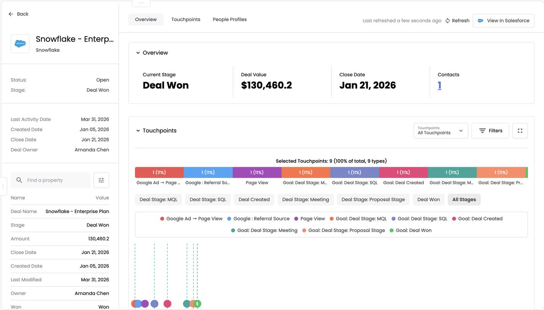
Task: Select the Deal Stage: SQL filter
Action: 208,200
